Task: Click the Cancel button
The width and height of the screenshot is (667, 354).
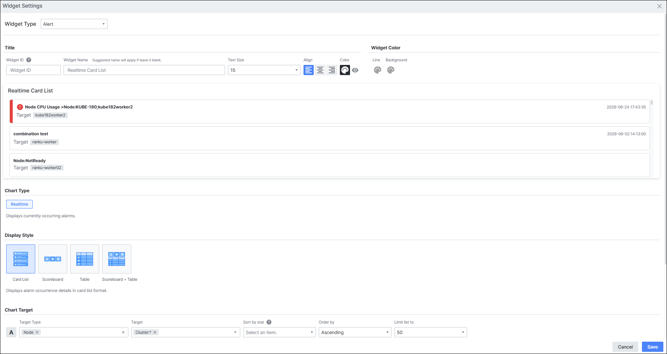Action: coord(625,347)
